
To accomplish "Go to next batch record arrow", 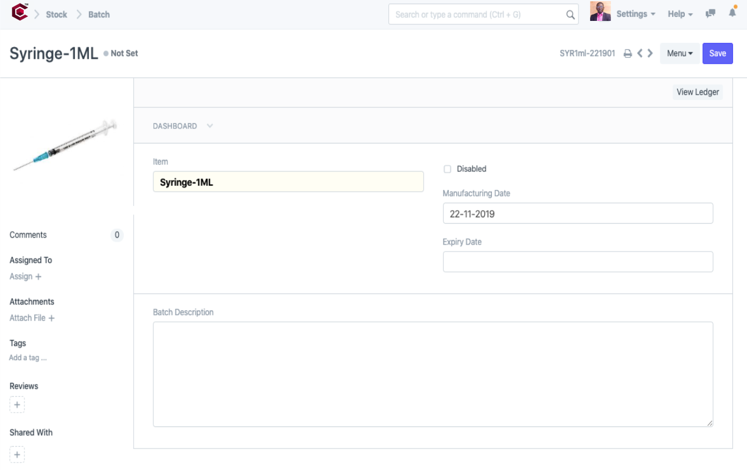I will tap(650, 53).
